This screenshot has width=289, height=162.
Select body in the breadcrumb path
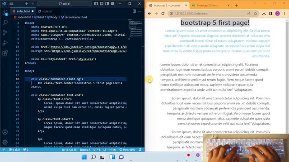[54, 17]
